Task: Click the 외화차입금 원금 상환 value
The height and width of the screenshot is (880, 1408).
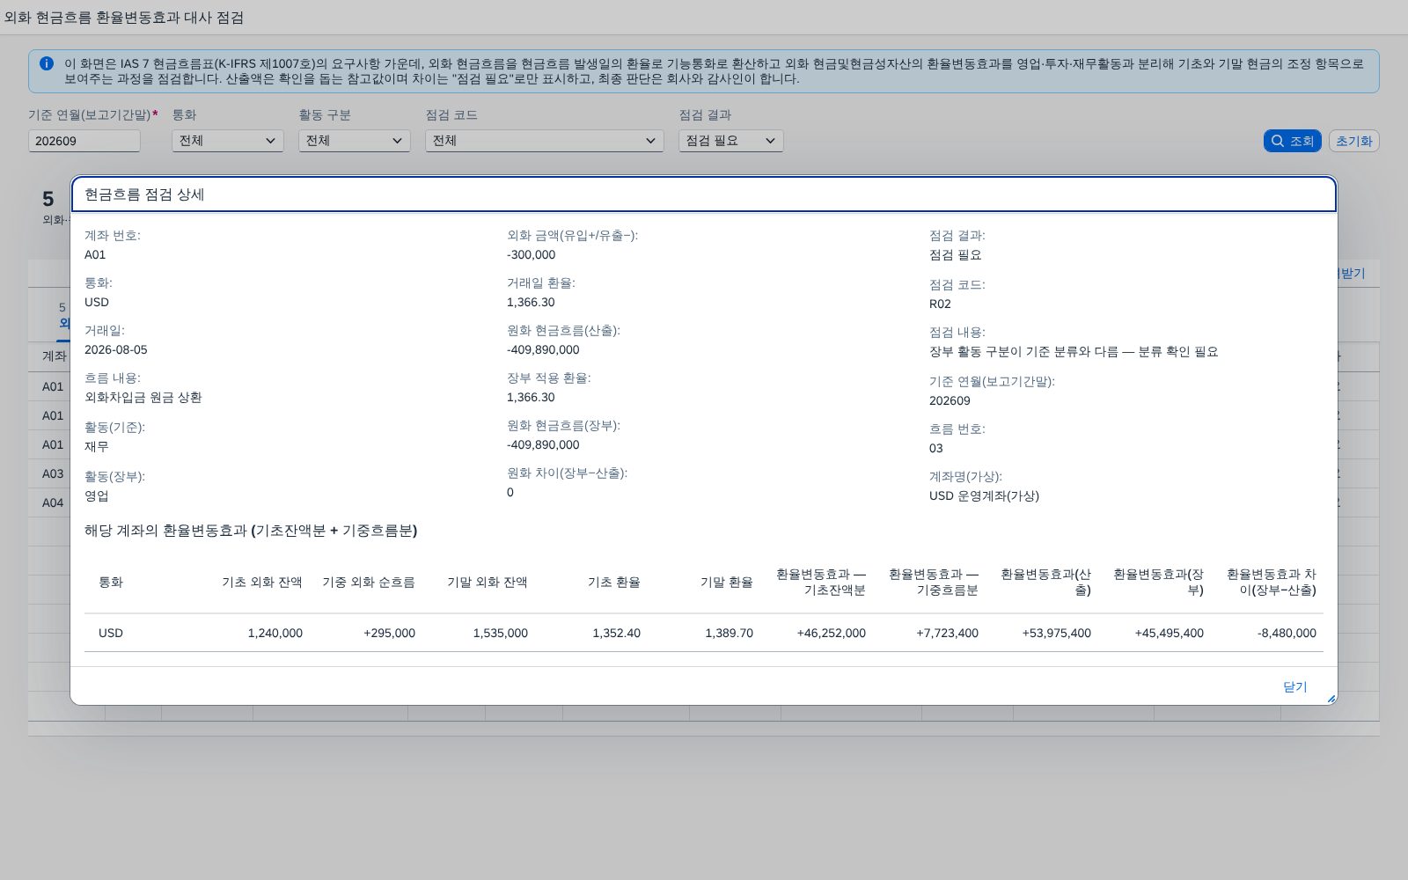Action: pos(143,398)
